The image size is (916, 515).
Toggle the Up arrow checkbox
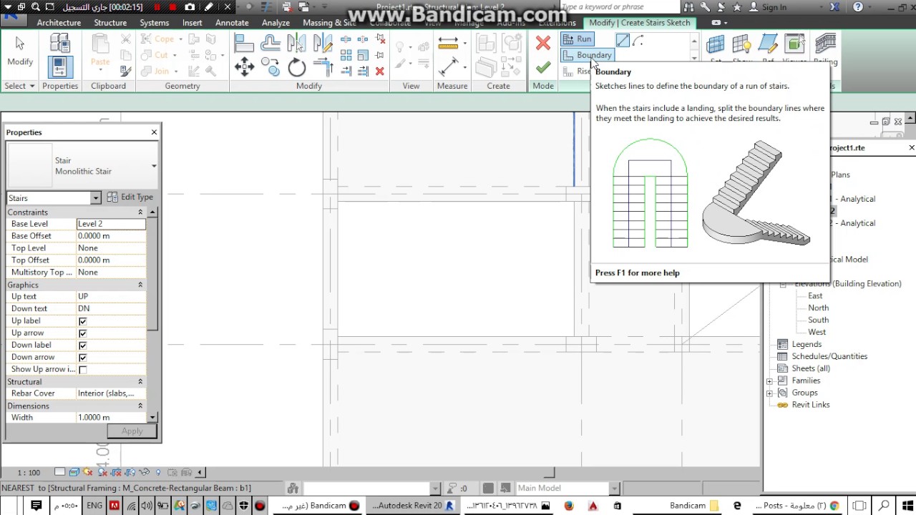tap(83, 333)
